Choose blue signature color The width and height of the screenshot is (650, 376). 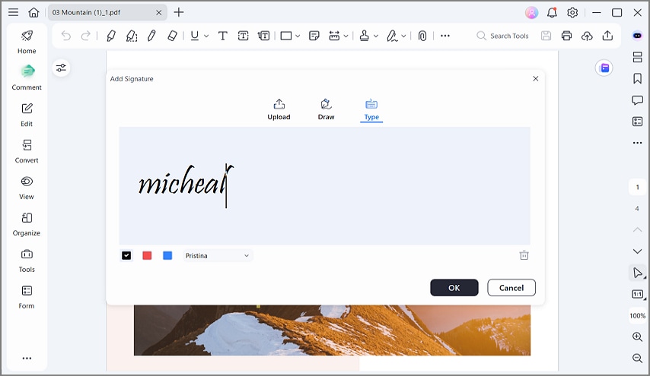[167, 256]
